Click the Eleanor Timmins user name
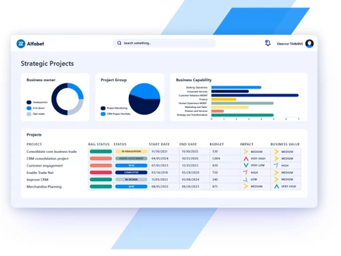This screenshot has height=256, width=341. point(290,44)
